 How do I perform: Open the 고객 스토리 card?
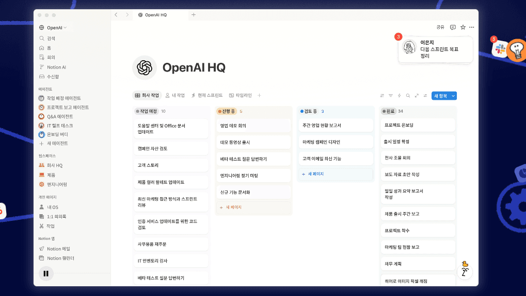[171, 165]
